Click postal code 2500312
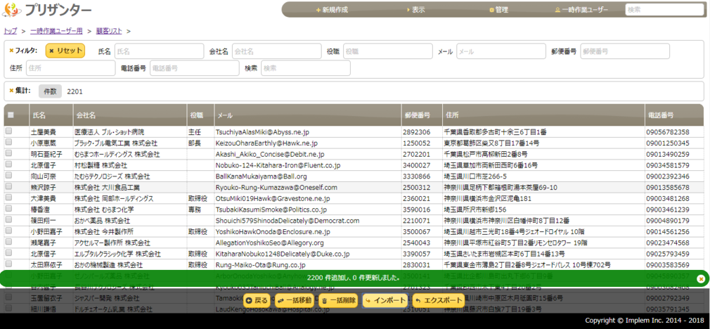 (x=417, y=188)
